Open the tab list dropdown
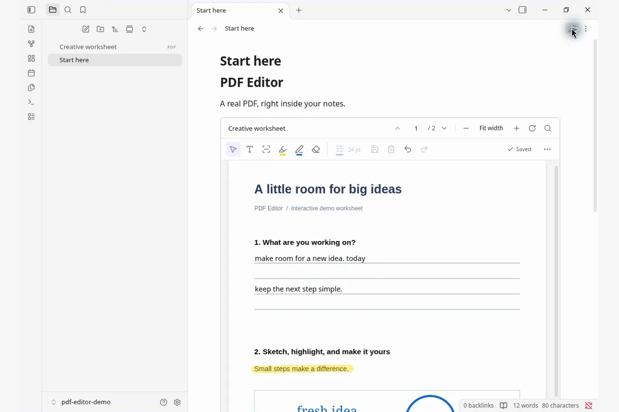619x412 pixels. click(509, 10)
